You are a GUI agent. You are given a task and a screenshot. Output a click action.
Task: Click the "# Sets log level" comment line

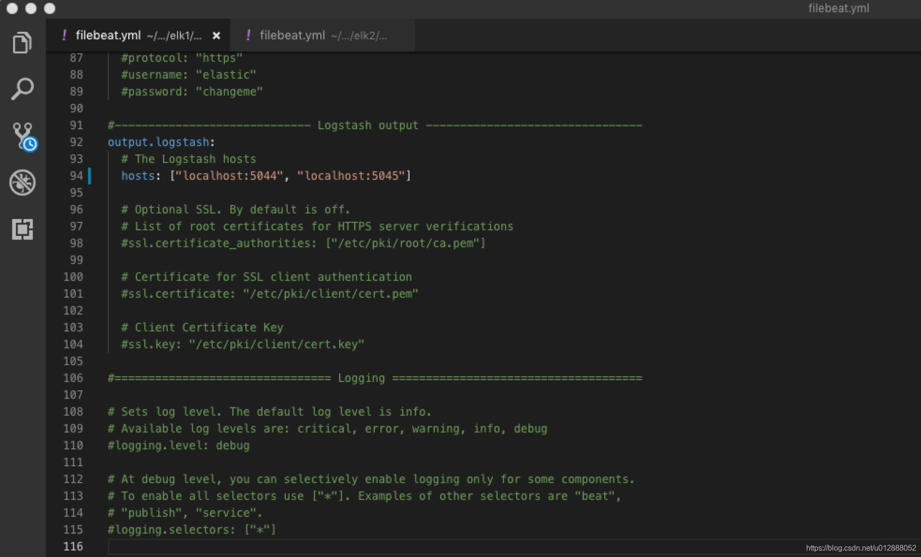point(269,412)
